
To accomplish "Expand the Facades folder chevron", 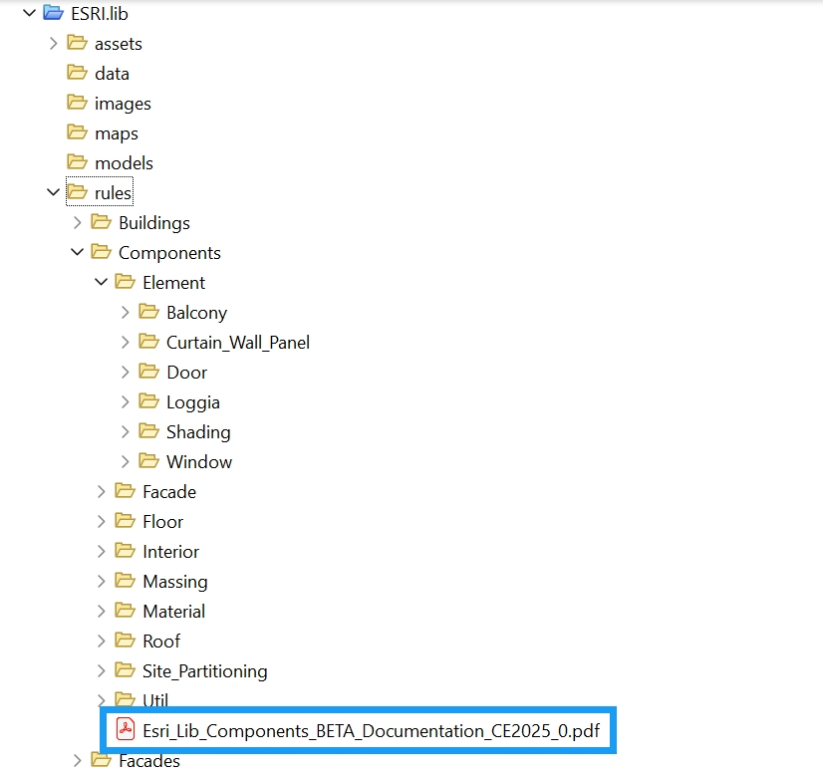I will 77,760.
